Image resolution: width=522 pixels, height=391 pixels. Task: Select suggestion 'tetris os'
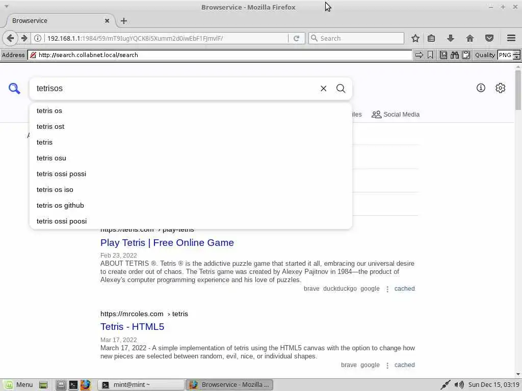click(191, 110)
